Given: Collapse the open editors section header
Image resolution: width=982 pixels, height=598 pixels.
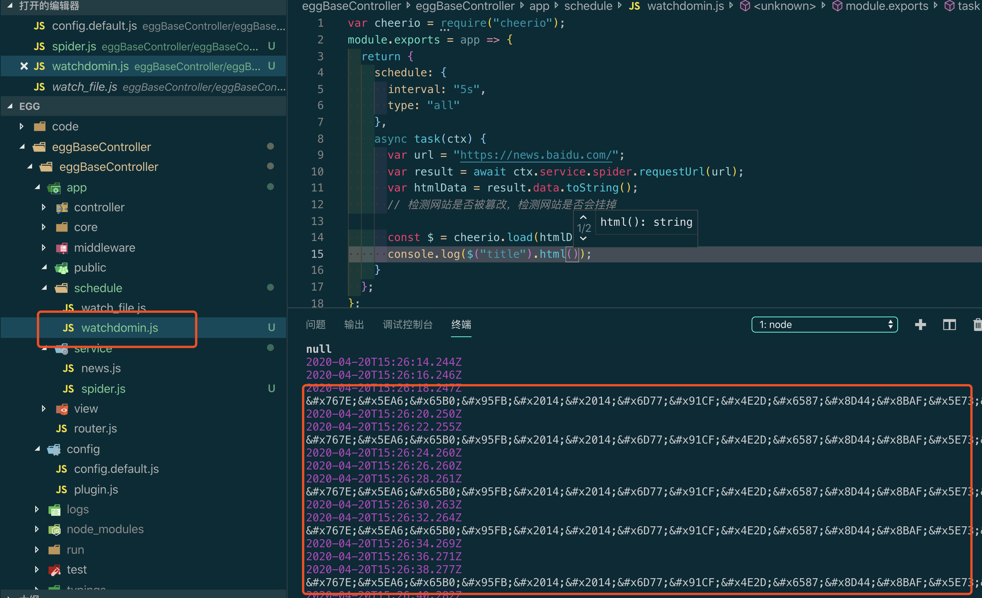Looking at the screenshot, I should point(143,6).
